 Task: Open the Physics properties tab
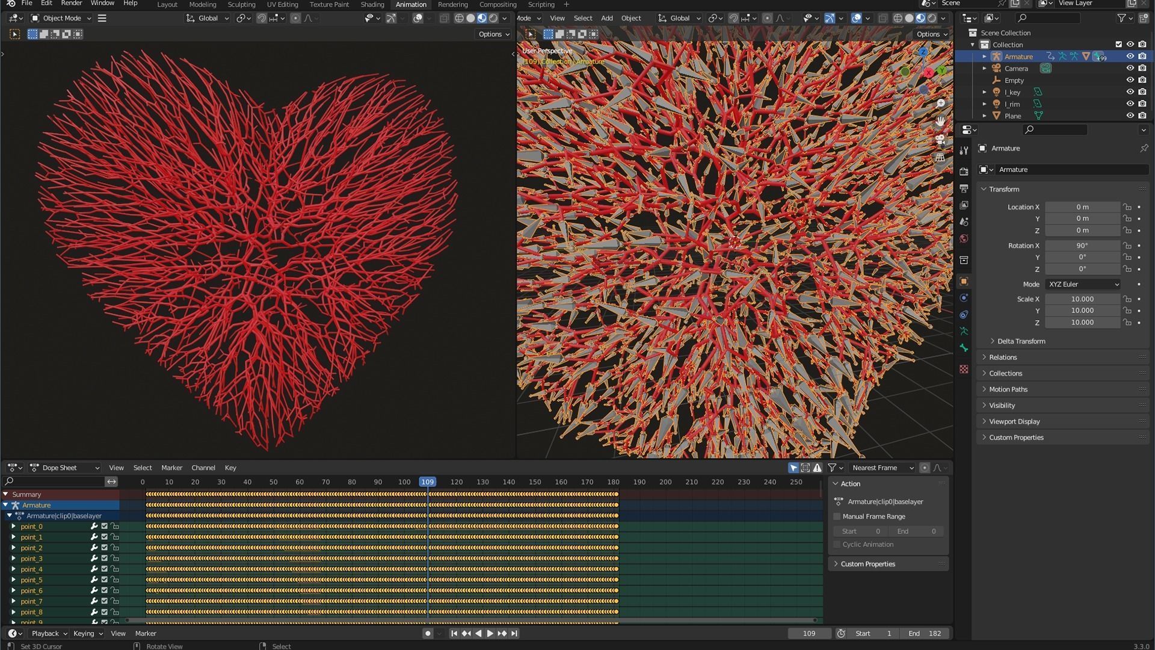point(964,298)
